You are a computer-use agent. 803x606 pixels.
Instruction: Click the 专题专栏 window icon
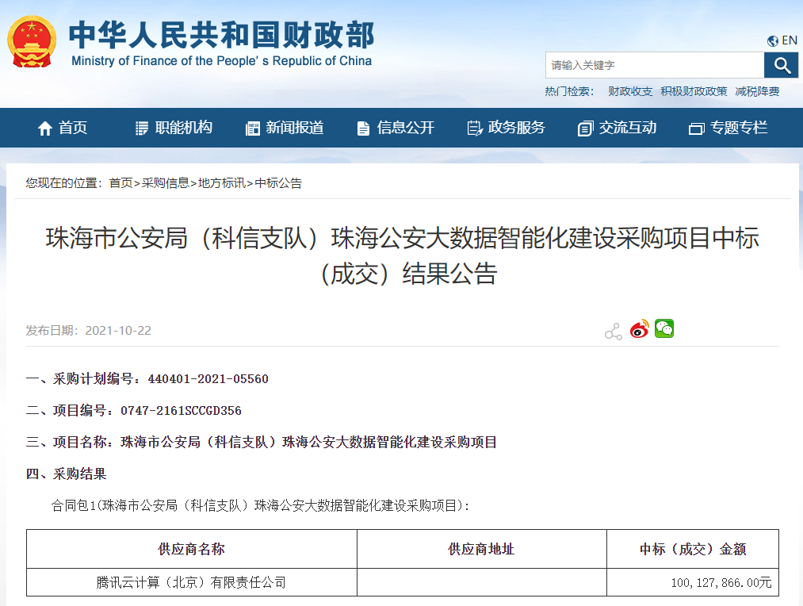point(697,128)
